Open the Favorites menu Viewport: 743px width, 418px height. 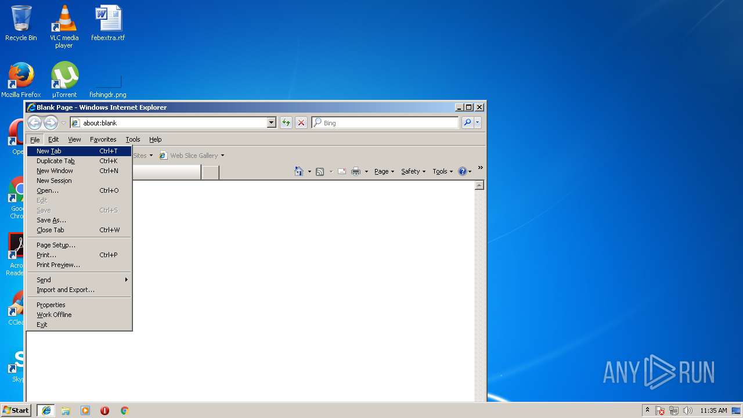(103, 139)
